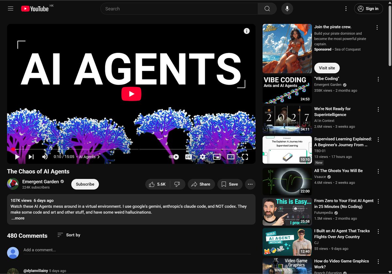
Task: Toggle closed captions CC
Action: [188, 157]
